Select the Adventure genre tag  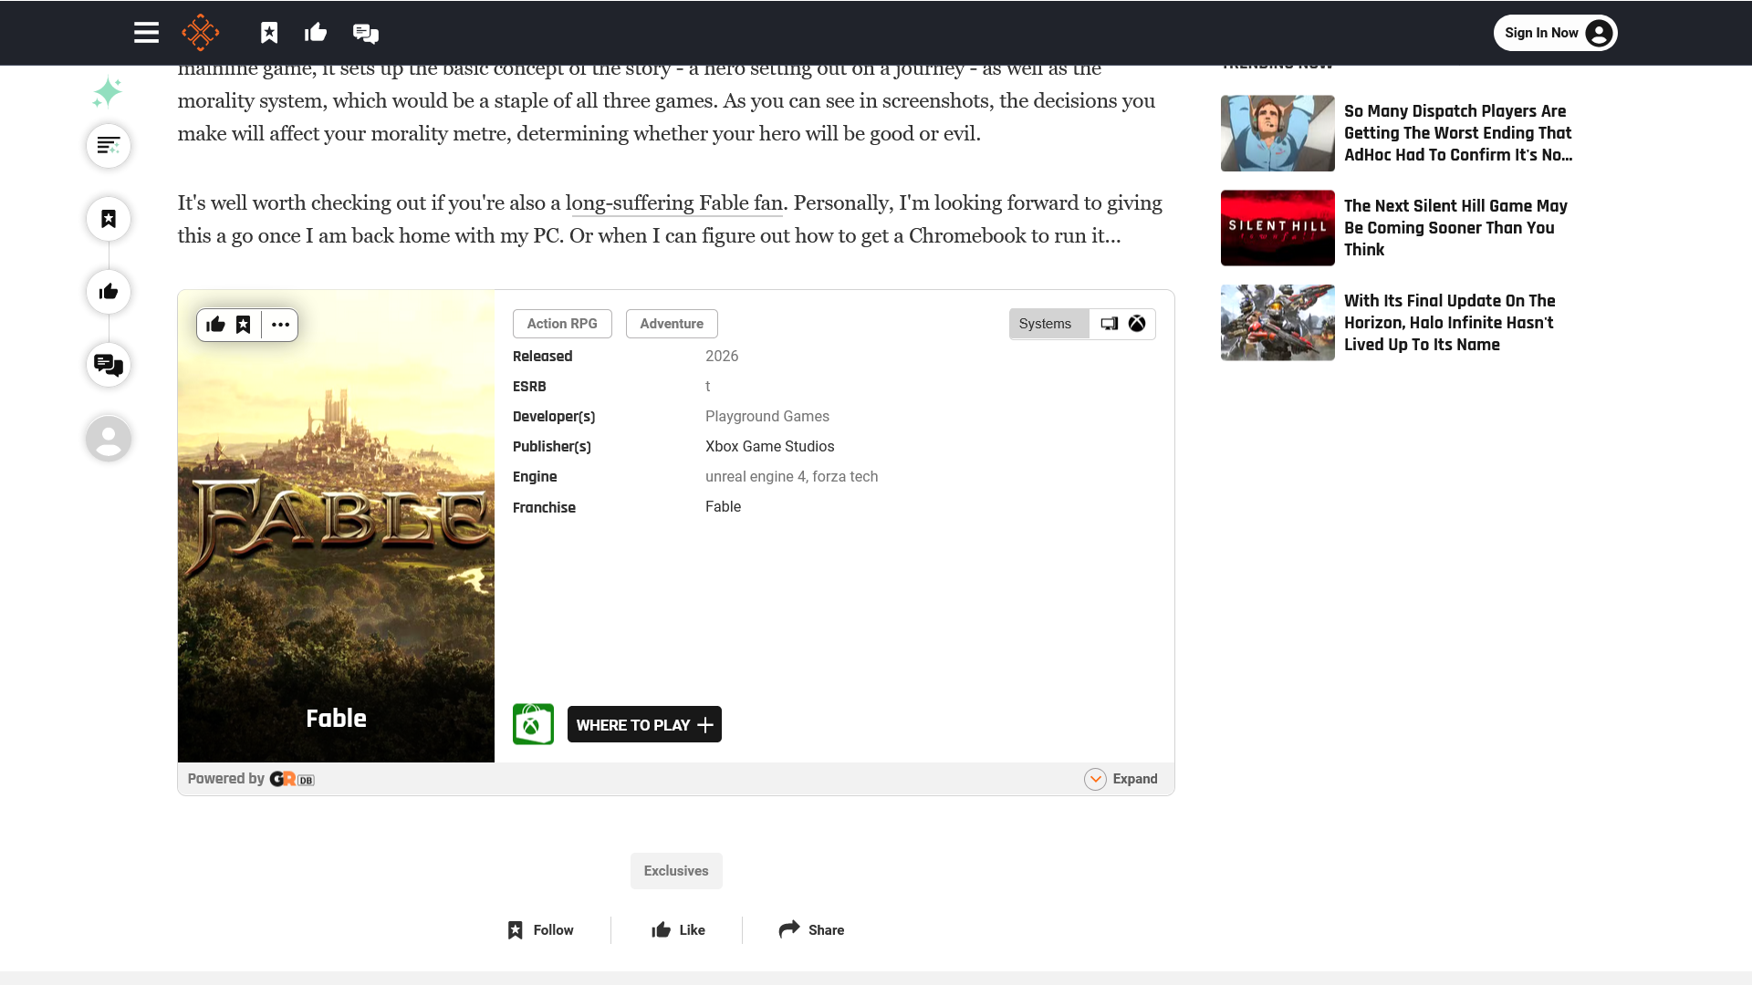tap(672, 324)
